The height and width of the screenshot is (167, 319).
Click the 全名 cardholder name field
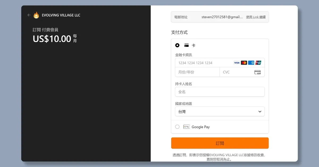pos(220,92)
